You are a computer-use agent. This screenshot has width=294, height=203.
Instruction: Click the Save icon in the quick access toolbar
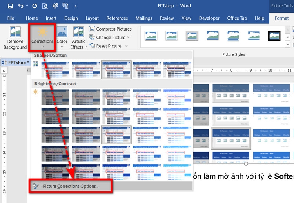(10, 6)
